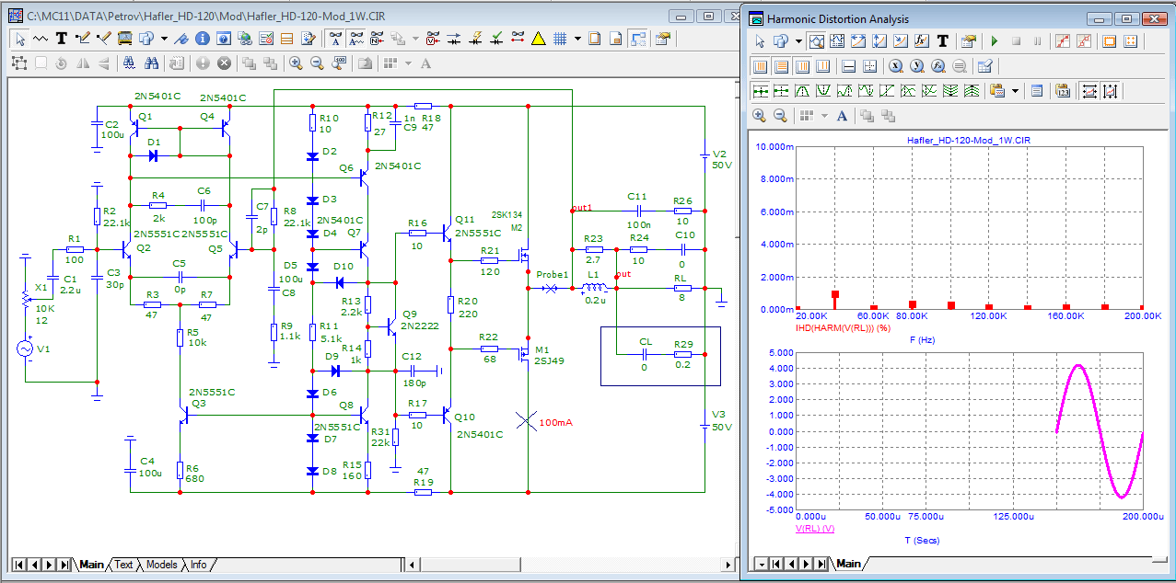The width and height of the screenshot is (1176, 583).
Task: Select the schematic Main page tab
Action: [91, 565]
